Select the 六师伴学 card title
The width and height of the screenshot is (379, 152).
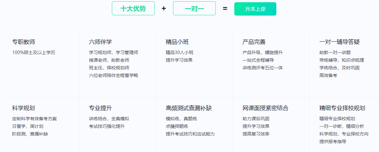coord(100,42)
